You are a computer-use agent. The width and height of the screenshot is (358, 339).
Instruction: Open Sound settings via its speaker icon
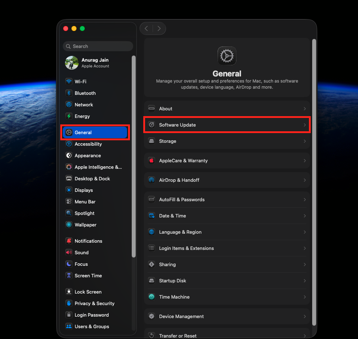click(69, 252)
